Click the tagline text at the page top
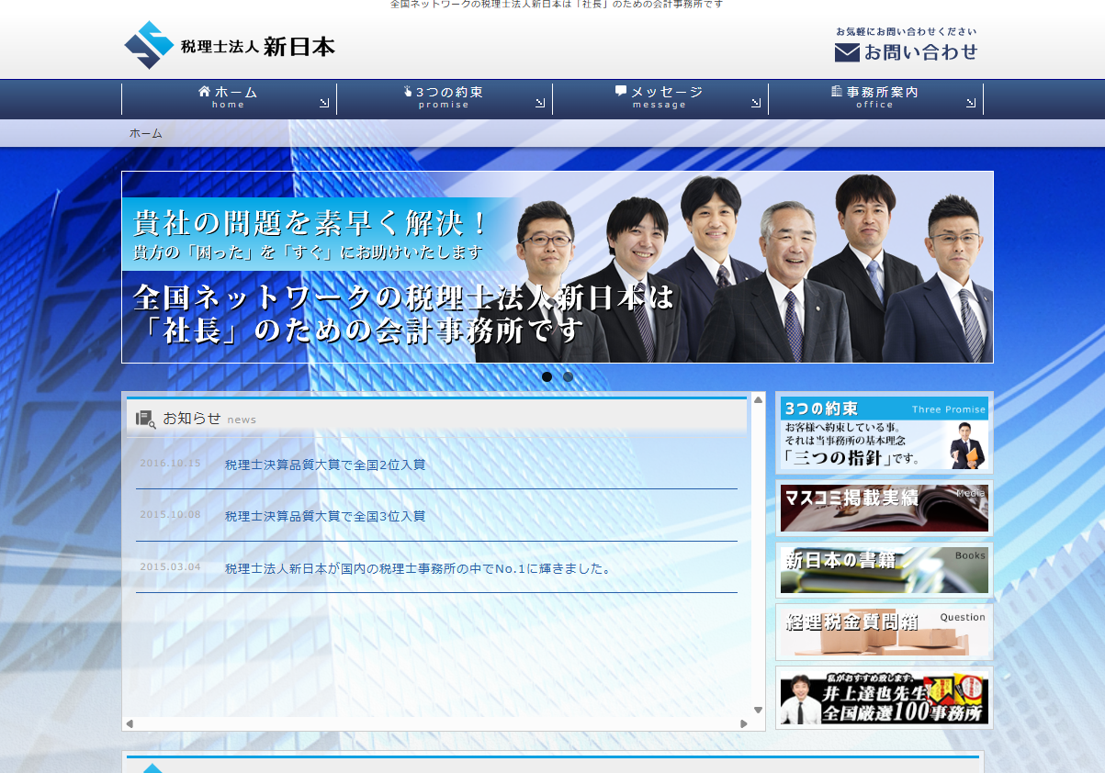 557,5
